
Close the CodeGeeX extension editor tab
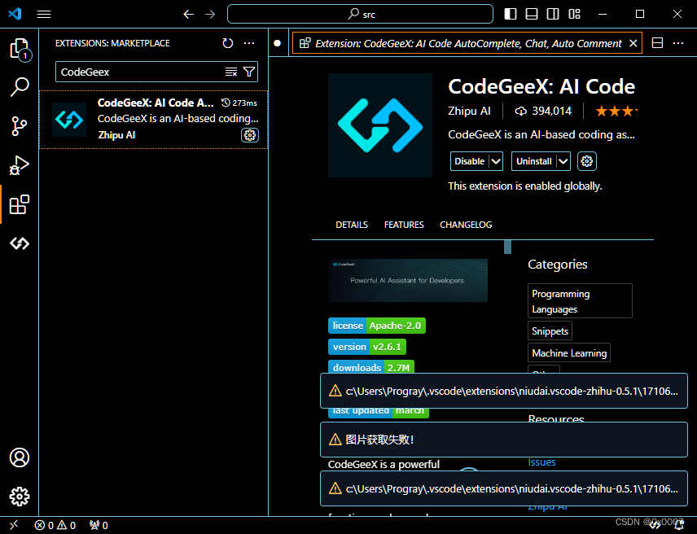[x=633, y=43]
